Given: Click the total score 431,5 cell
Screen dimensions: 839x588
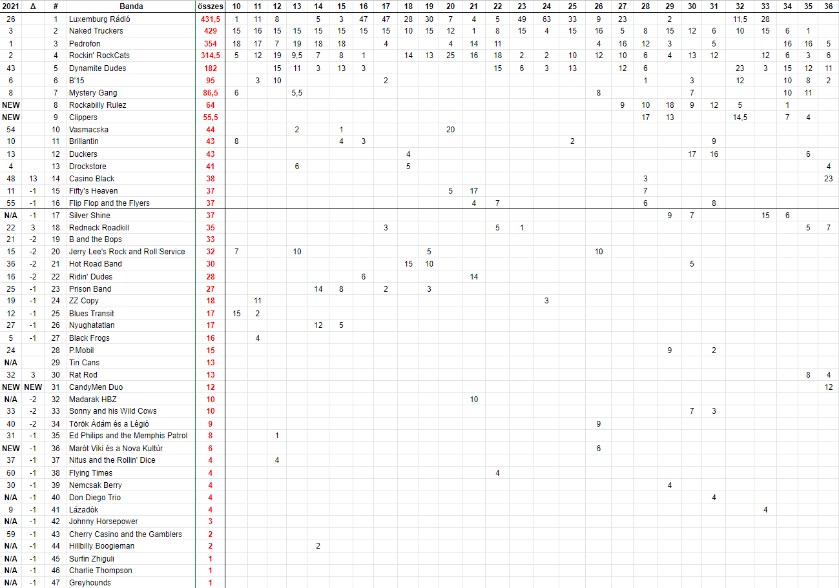Looking at the screenshot, I should (x=210, y=19).
